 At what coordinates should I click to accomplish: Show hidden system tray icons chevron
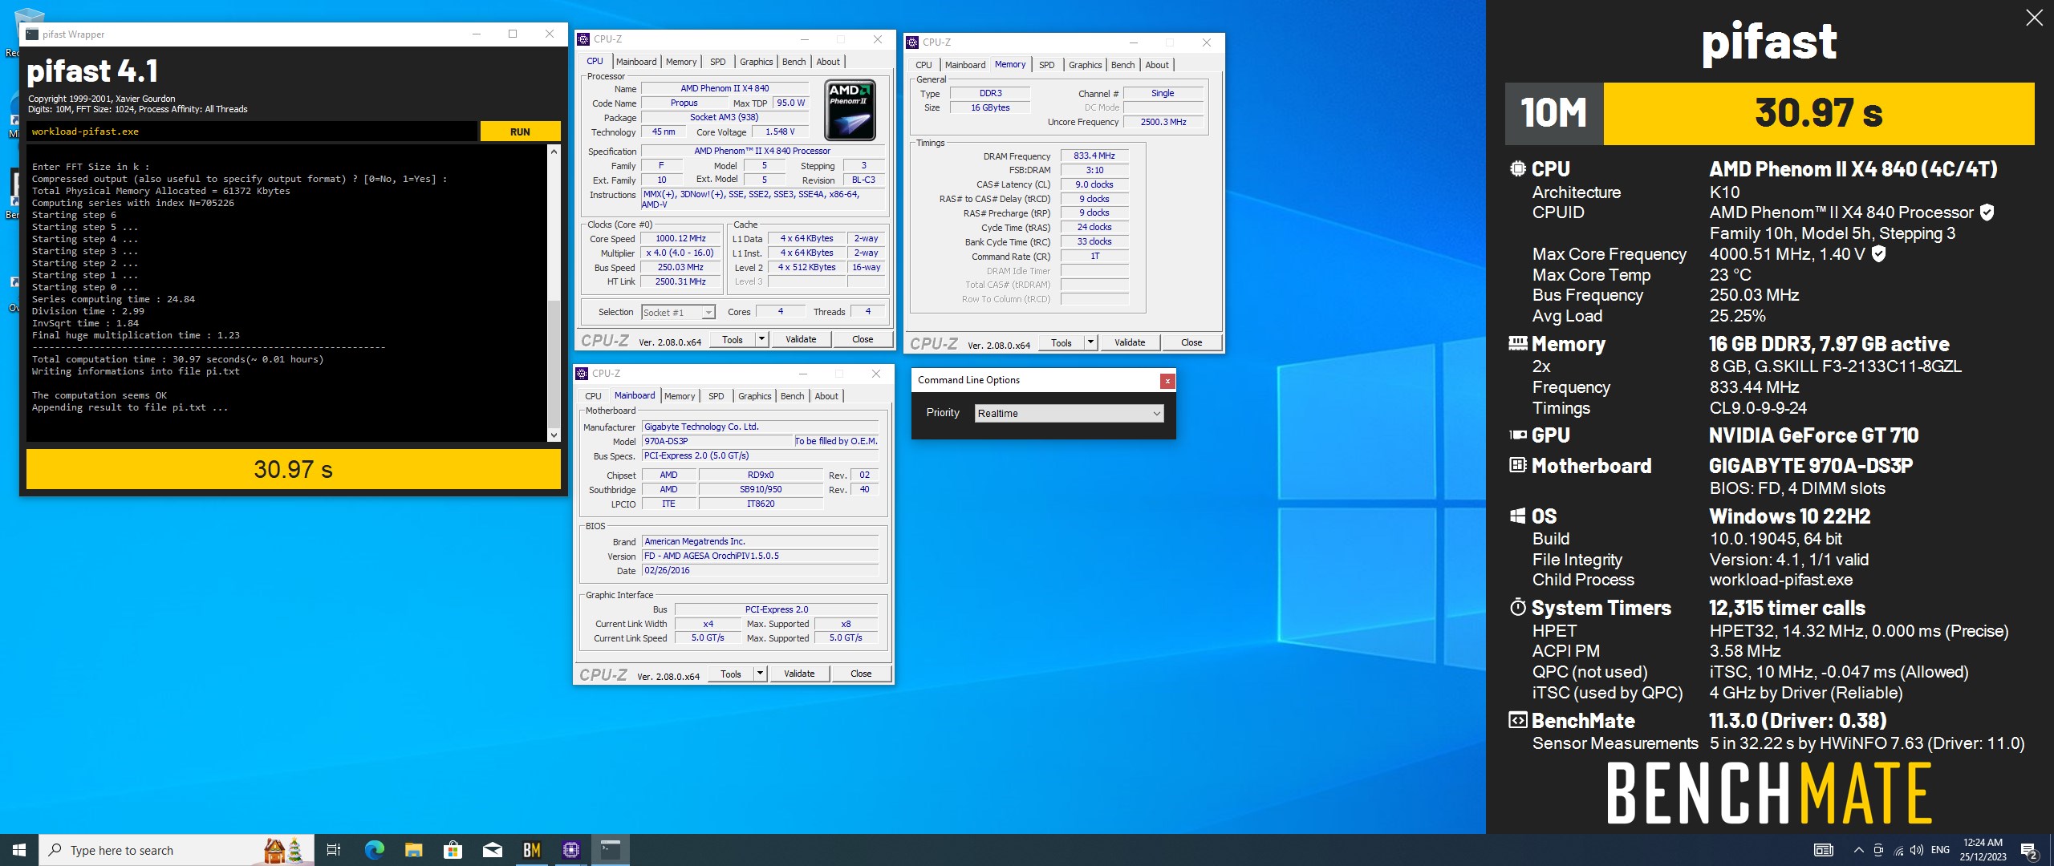pos(1858,850)
